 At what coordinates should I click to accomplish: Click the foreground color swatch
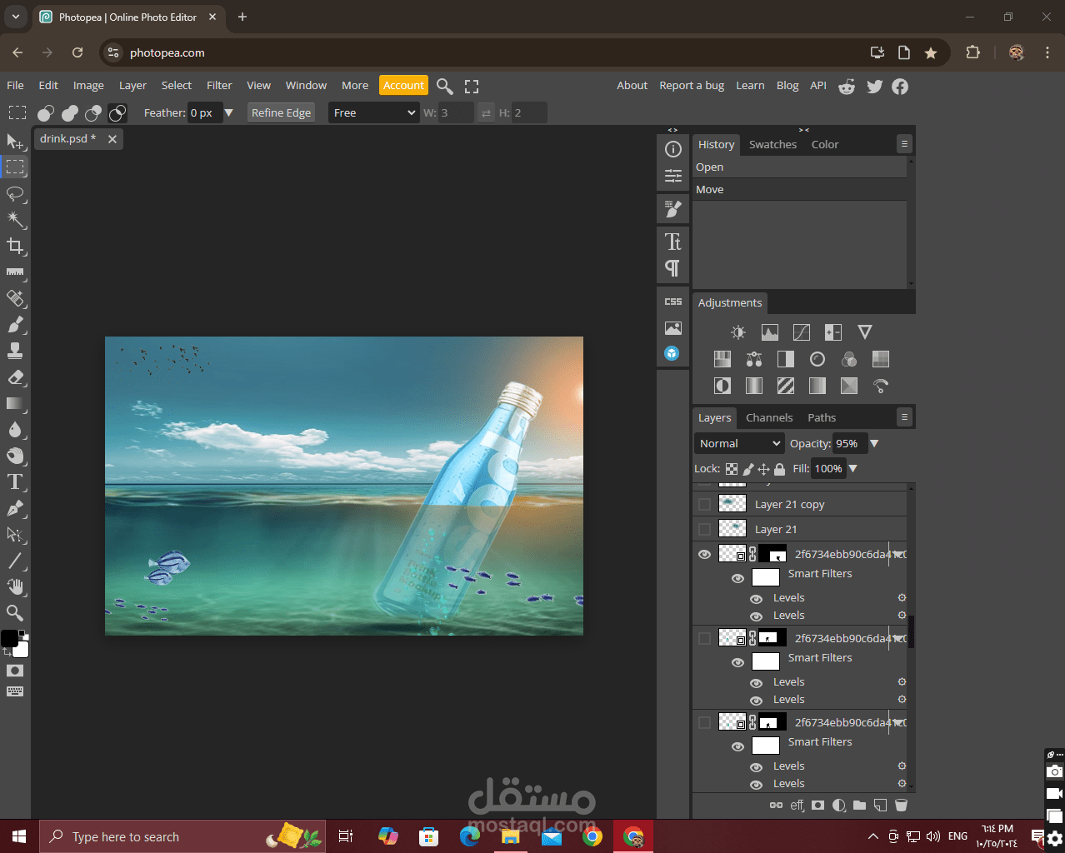coord(9,638)
